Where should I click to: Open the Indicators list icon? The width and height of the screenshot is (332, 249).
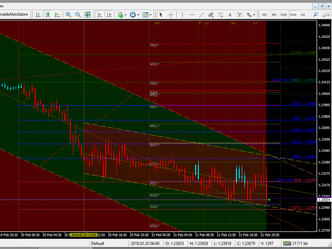[x=121, y=15]
